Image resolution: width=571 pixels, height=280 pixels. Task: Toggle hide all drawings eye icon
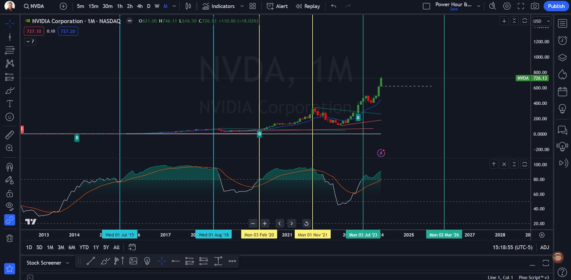coord(10,206)
